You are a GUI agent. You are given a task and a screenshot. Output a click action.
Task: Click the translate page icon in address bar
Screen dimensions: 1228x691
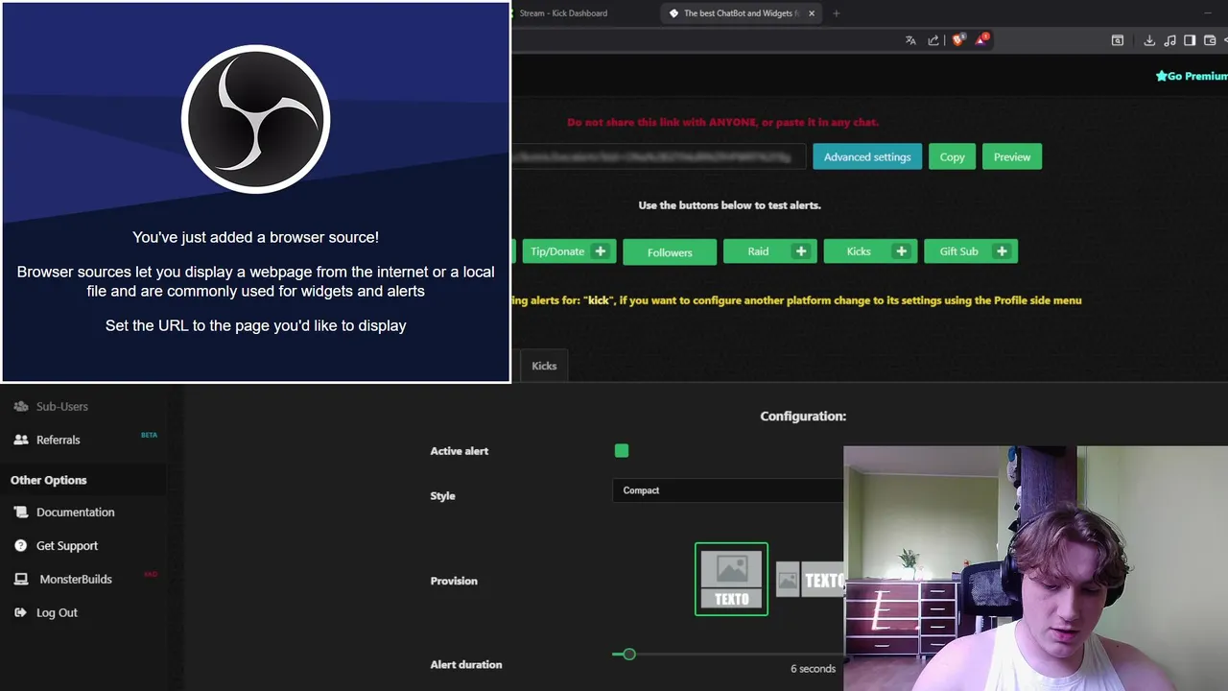click(910, 40)
